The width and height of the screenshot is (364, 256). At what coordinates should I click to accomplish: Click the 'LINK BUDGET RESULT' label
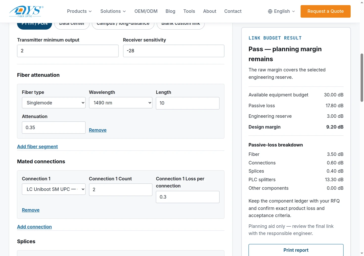tap(275, 38)
